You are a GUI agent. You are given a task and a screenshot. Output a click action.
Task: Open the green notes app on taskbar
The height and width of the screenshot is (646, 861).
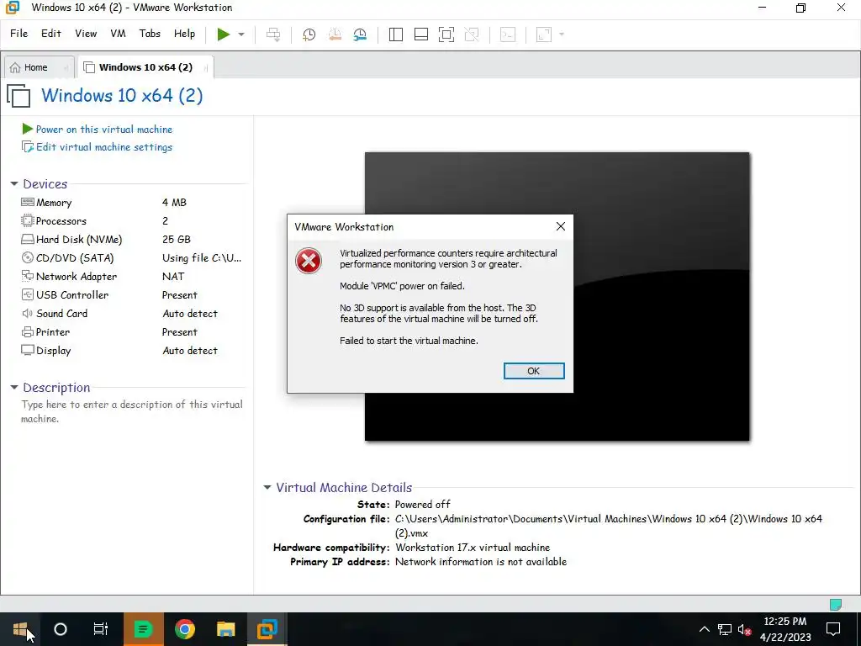point(143,629)
